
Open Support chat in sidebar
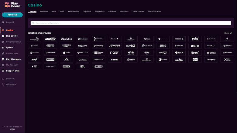[x=13, y=71]
